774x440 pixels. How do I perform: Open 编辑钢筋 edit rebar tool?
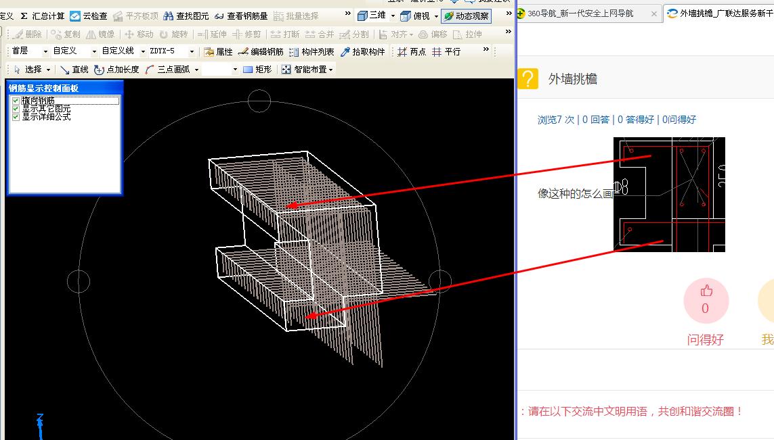(x=261, y=52)
